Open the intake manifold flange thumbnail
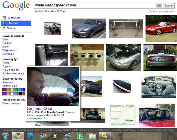This screenshot has height=140, width=177. (87, 57)
